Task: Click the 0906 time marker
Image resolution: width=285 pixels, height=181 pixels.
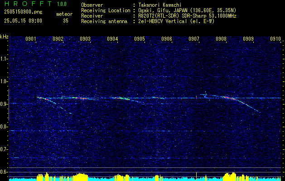Action: click(167, 39)
